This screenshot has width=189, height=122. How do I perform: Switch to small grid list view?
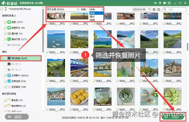[x=159, y=9]
